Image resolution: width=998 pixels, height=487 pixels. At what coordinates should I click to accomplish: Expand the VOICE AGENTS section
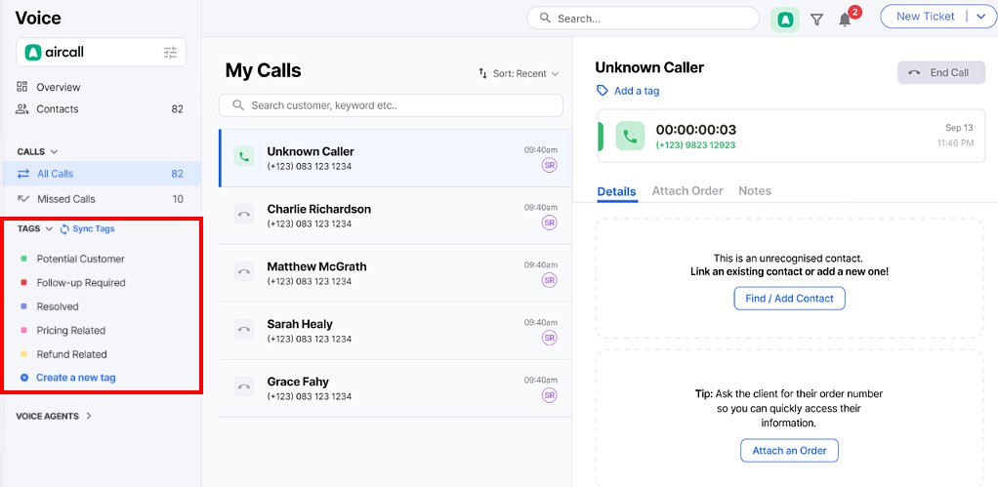tap(89, 416)
